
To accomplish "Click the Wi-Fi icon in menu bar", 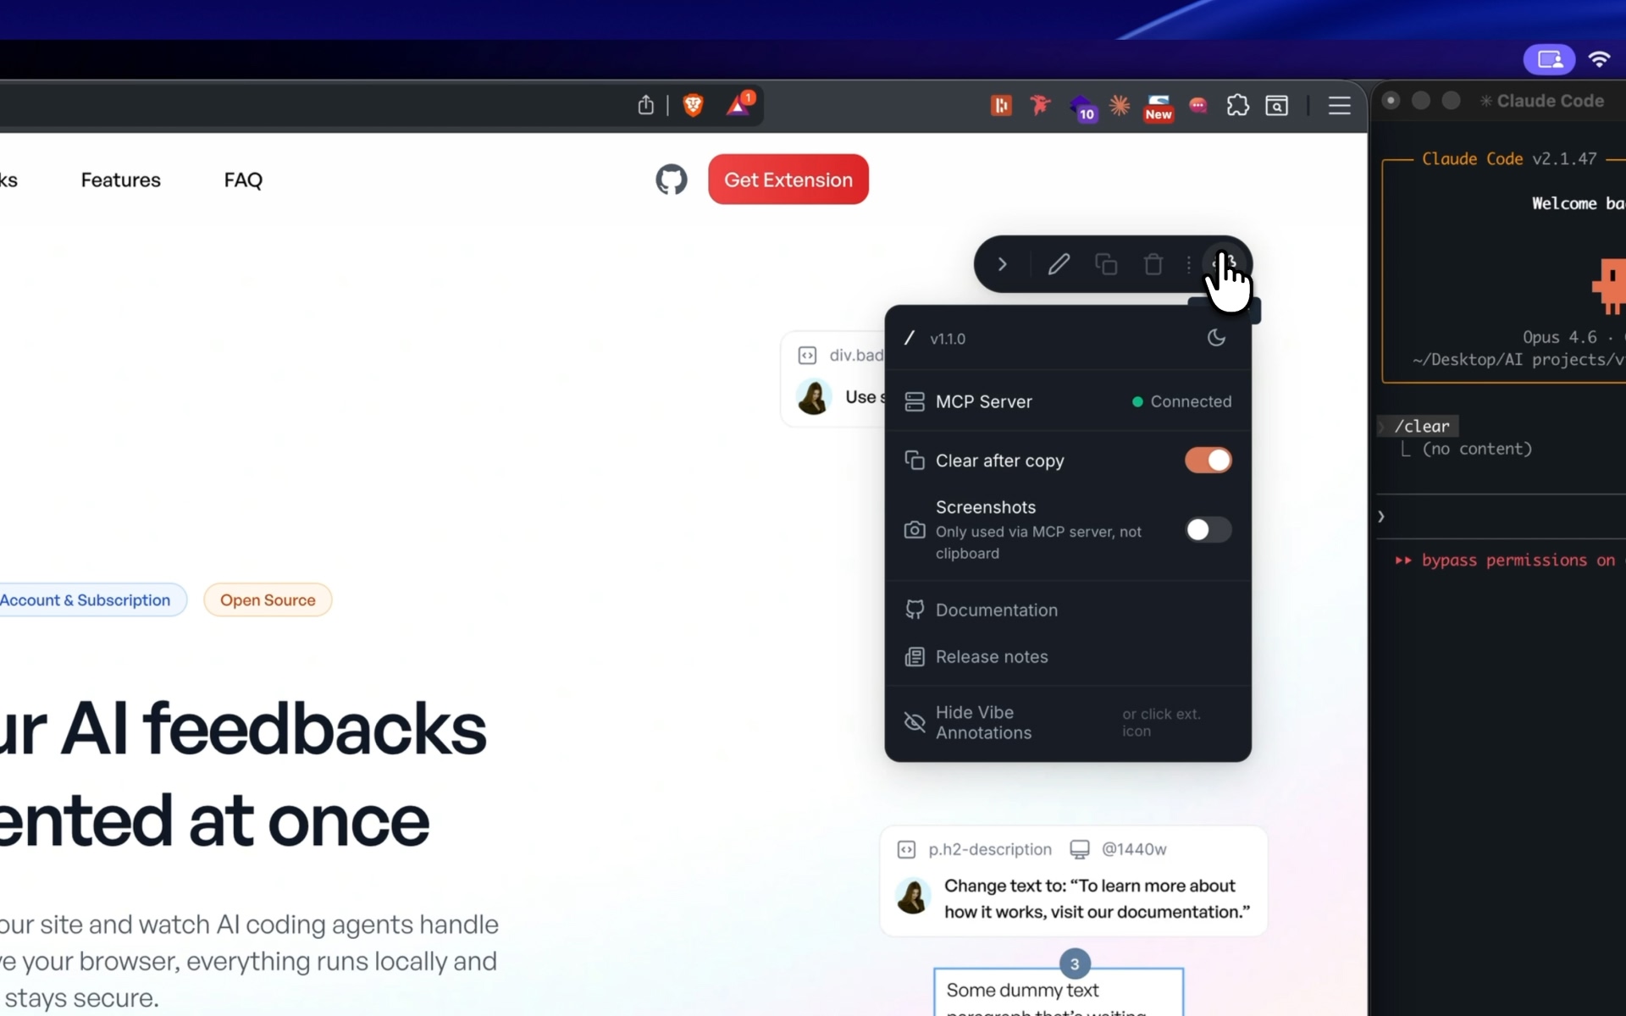I will point(1599,59).
